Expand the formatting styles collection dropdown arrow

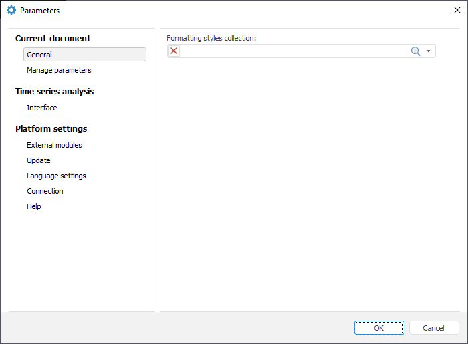tap(428, 51)
